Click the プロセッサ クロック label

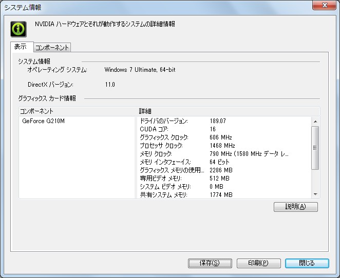[x=161, y=146]
